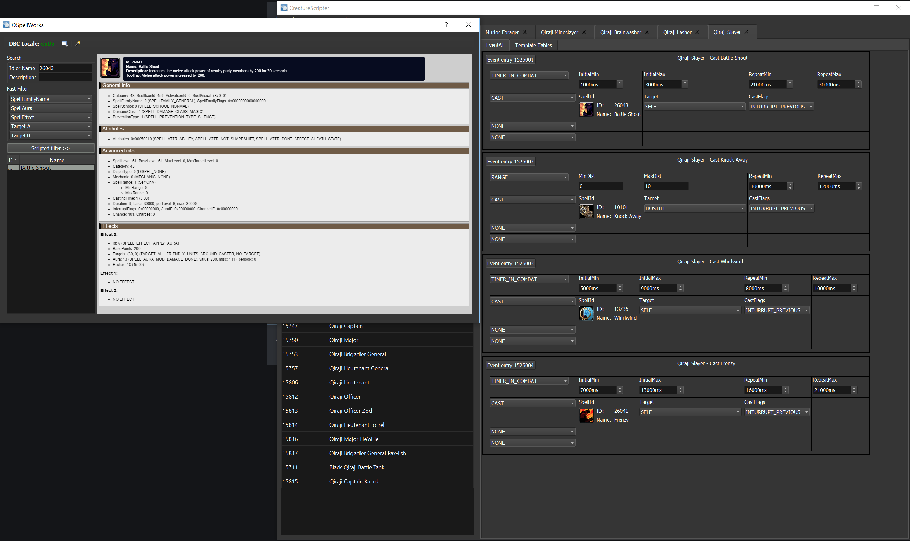Click the Battle Shout icon in QSpellWorks header
This screenshot has width=910, height=541.
click(110, 68)
